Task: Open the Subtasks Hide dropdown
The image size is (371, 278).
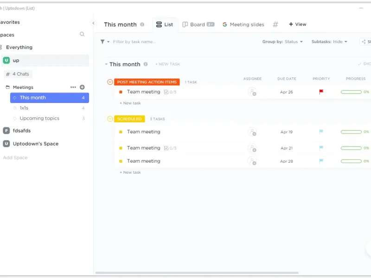Action: 329,42
